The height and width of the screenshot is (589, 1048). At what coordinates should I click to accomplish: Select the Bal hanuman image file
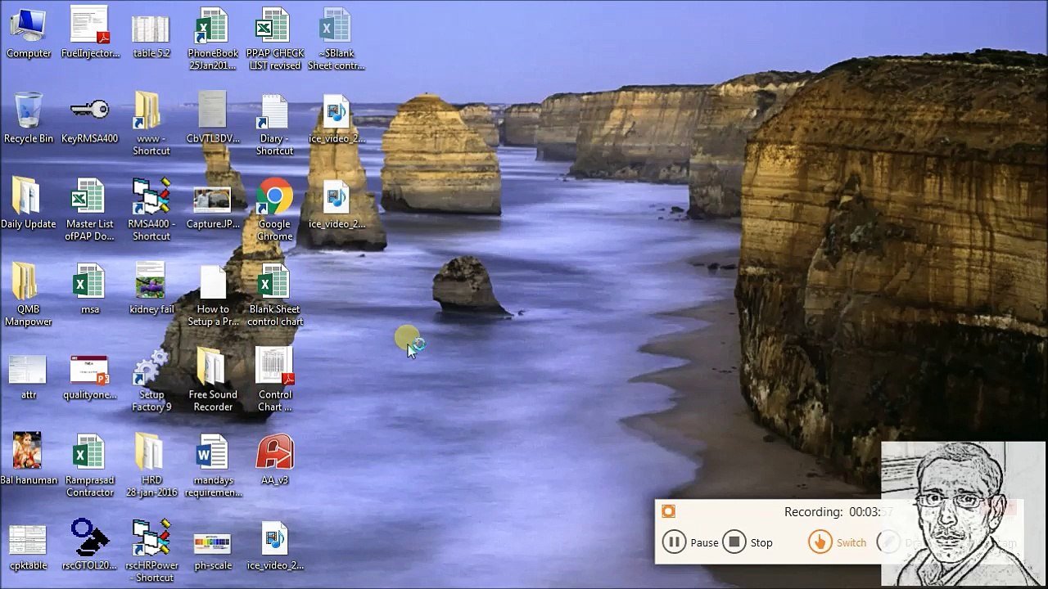tap(29, 459)
